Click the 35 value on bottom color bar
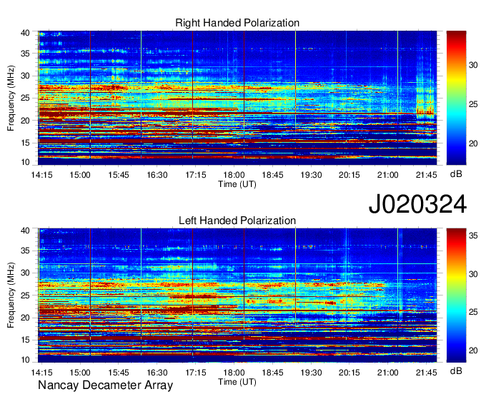The image size is (486, 394). pyautogui.click(x=473, y=236)
